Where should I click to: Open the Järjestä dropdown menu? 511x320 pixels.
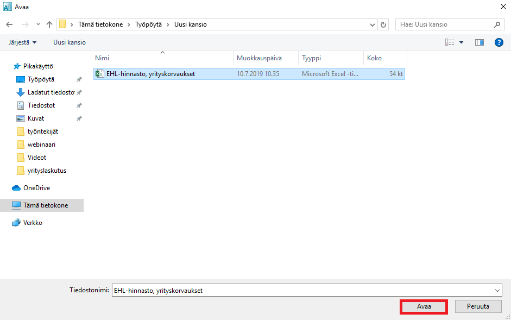pyautogui.click(x=22, y=42)
